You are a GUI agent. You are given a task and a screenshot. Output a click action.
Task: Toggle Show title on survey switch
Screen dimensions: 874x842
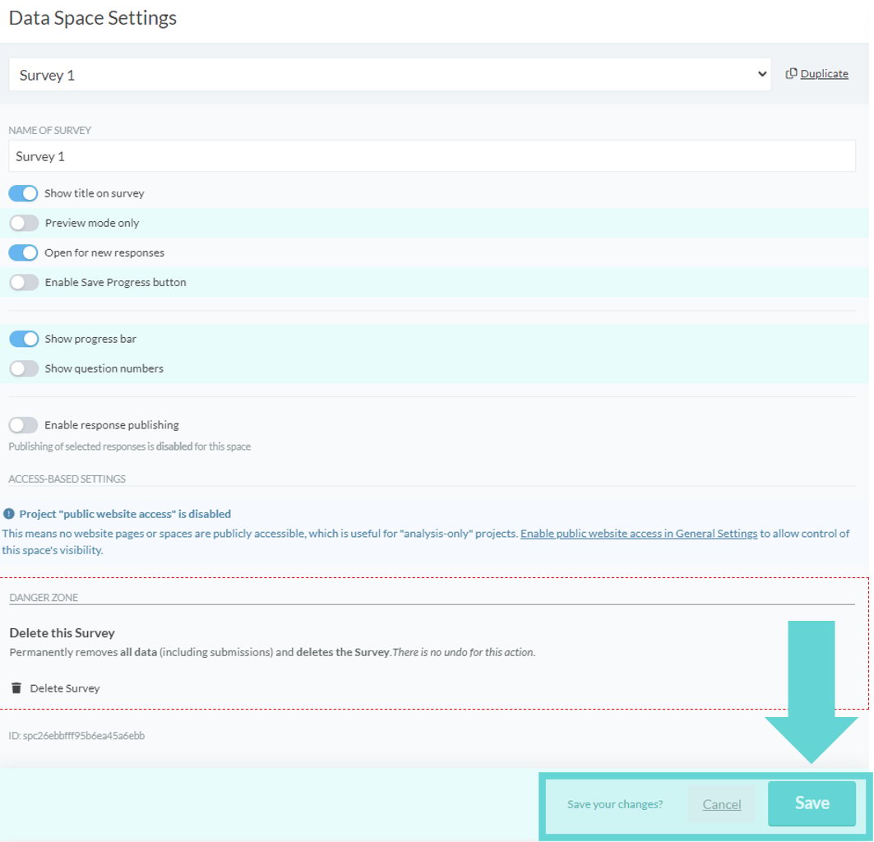[23, 193]
